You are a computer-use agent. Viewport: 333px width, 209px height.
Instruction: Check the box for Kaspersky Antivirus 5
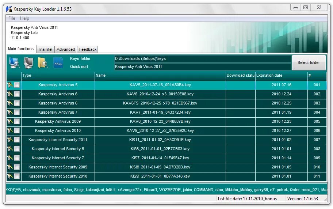17,85
